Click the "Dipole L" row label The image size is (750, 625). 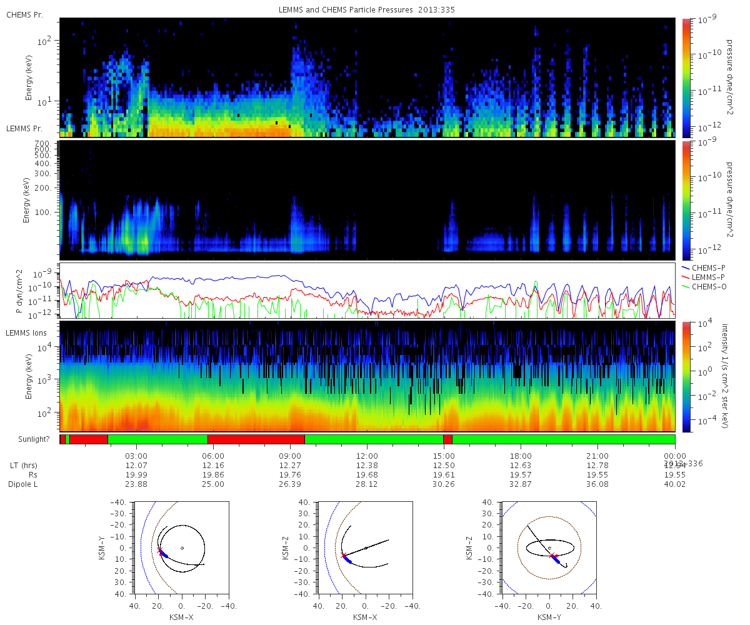(x=22, y=484)
